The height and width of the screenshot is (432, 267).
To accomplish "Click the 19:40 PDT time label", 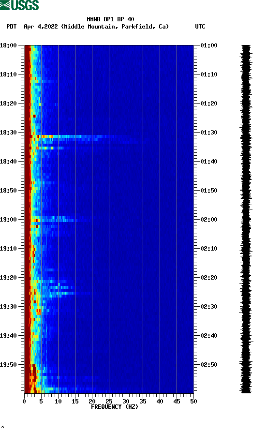I will 8,336.
